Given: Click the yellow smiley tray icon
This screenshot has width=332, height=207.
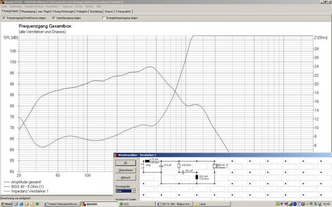Looking at the screenshot, I should (278, 204).
